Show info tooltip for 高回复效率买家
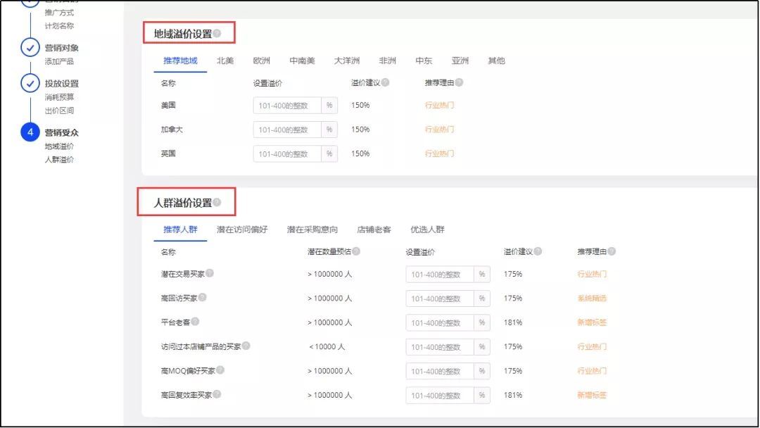The width and height of the screenshot is (760, 428). [x=217, y=394]
